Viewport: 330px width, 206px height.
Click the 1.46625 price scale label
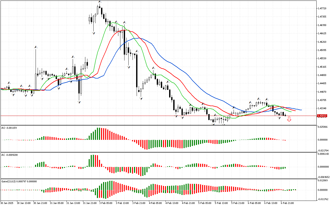pos(322,33)
